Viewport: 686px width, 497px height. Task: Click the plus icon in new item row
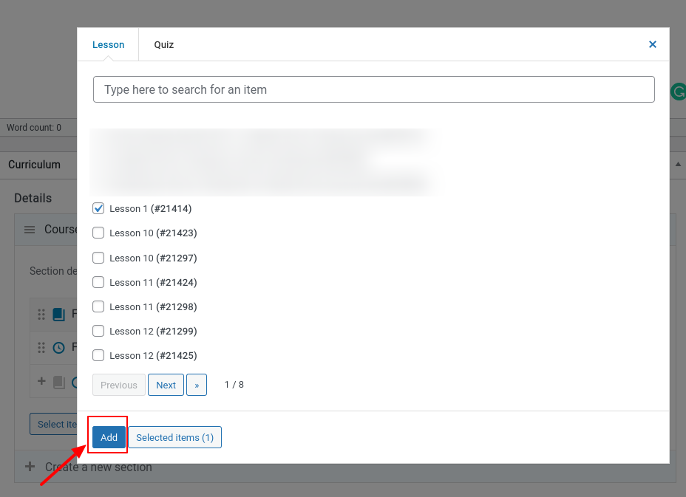click(x=41, y=381)
